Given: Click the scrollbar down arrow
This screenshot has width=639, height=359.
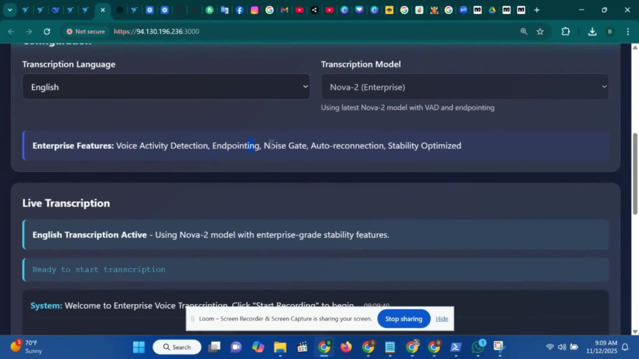Looking at the screenshot, I should point(635,332).
